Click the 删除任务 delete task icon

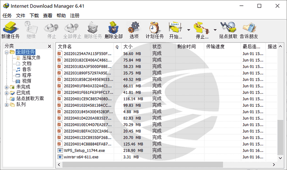click(93, 28)
